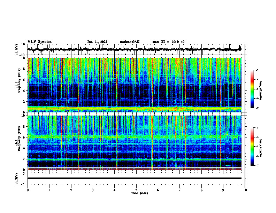Screen dimensions: 276x213
Task: Click the "ch.1(V)" waveform axis label
Action: 17,49
